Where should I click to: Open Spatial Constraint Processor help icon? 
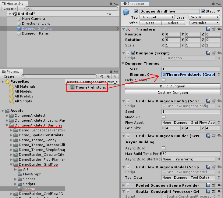(208, 191)
